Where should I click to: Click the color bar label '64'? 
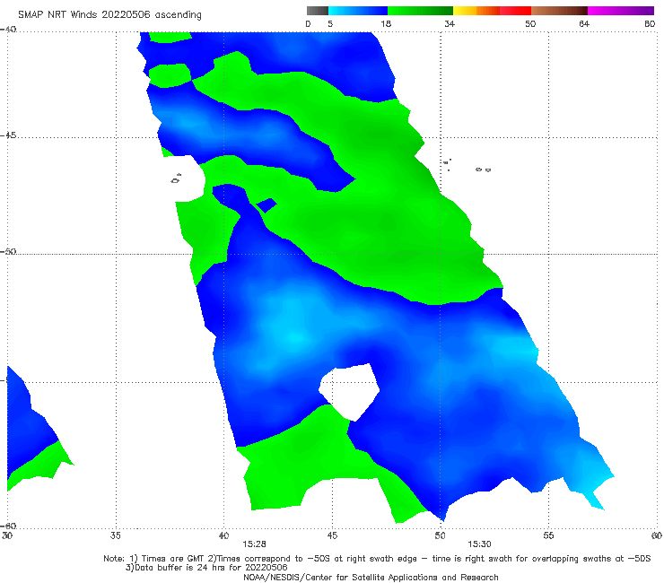pyautogui.click(x=584, y=23)
